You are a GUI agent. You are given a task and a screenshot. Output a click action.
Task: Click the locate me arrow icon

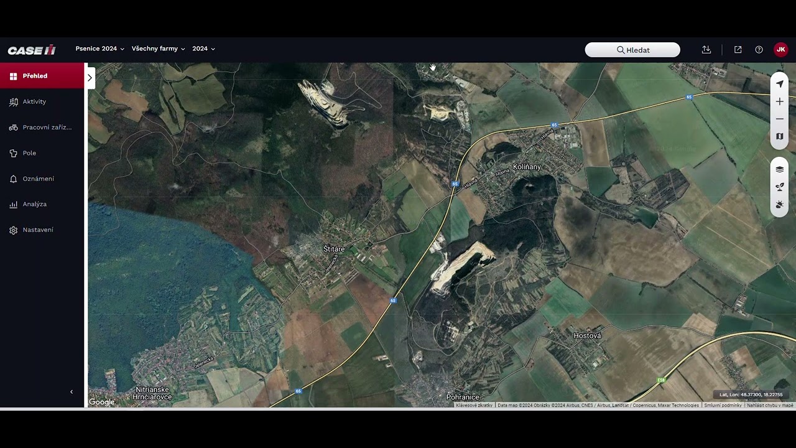(x=779, y=84)
